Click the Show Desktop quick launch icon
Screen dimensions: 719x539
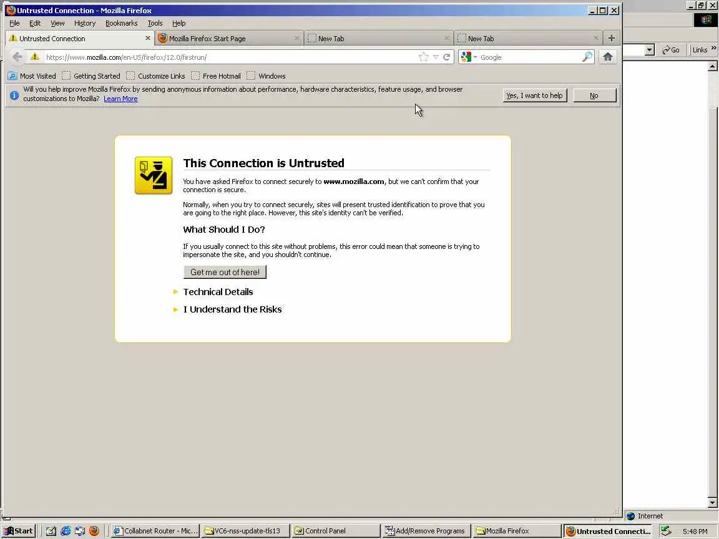click(51, 531)
